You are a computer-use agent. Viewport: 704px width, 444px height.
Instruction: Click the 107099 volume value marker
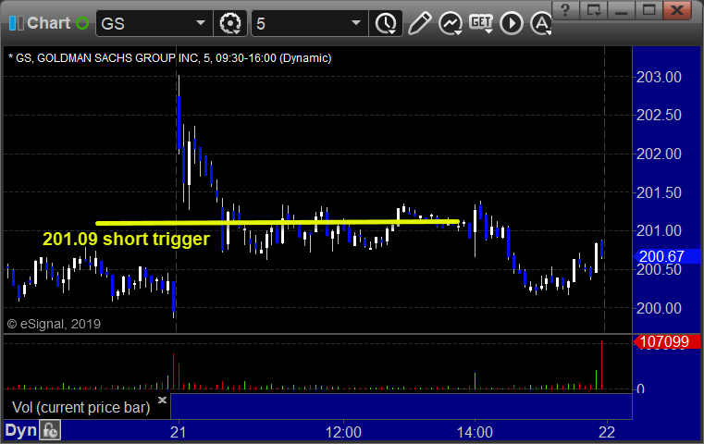tap(666, 341)
